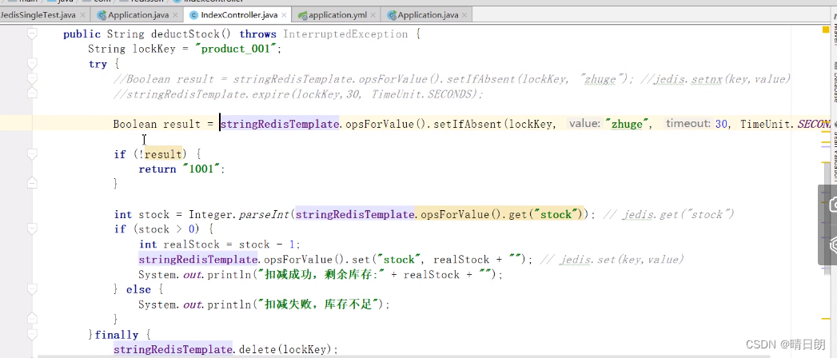Click the commented stringRedisTemplate.expire line
The height and width of the screenshot is (358, 837).
298,94
